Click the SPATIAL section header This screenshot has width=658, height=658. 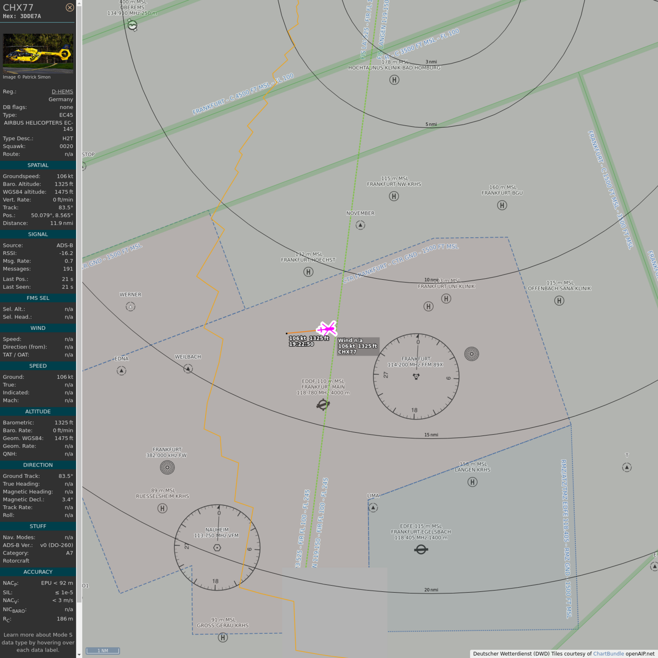(38, 165)
